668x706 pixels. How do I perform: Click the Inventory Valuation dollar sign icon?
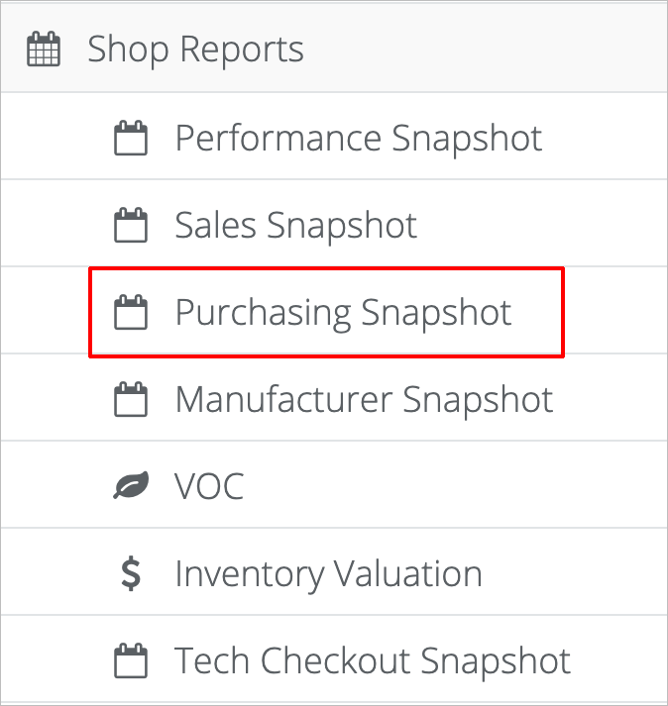coord(131,574)
